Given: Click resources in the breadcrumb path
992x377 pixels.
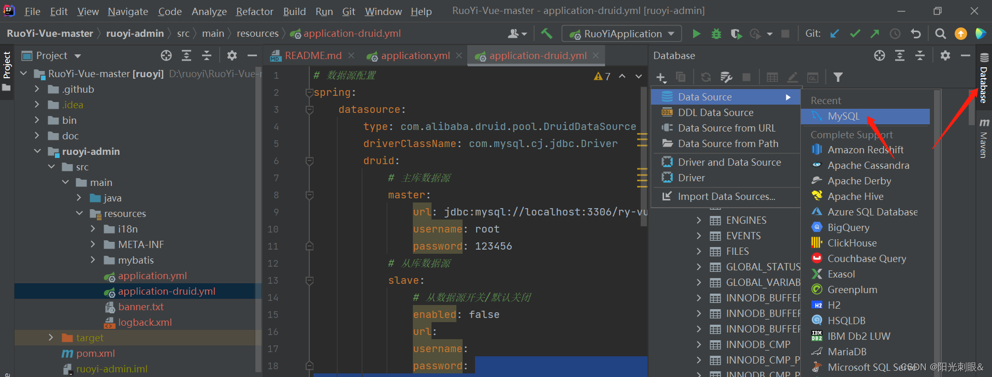Looking at the screenshot, I should pos(257,34).
